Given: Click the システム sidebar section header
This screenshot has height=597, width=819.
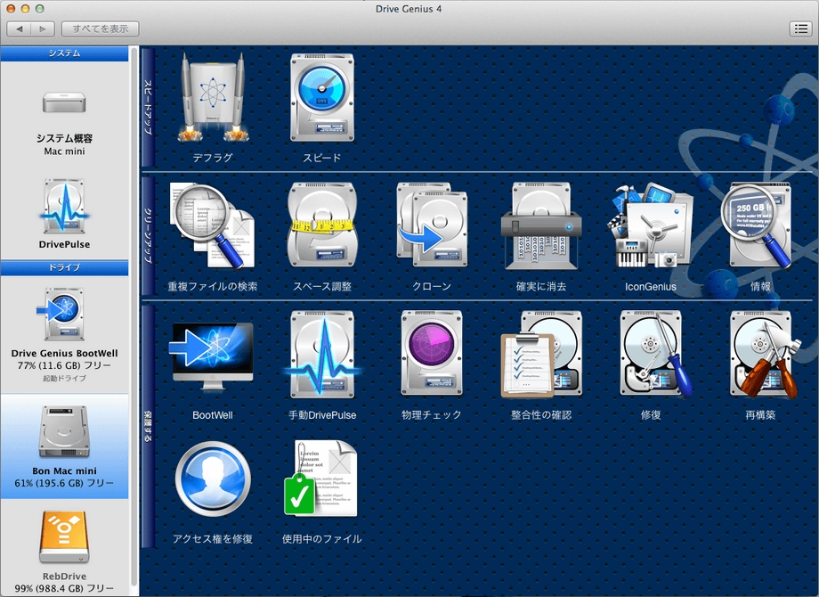Looking at the screenshot, I should 64,53.
